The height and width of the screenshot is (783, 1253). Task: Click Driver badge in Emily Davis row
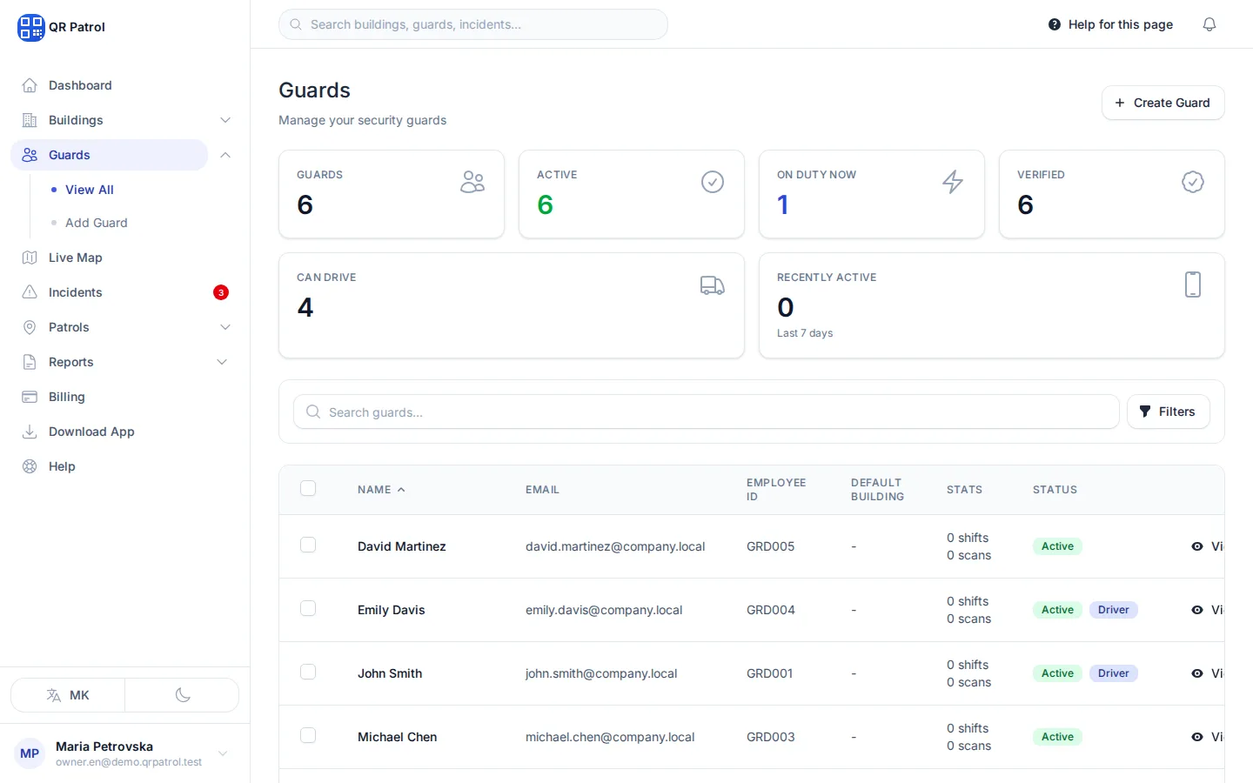coord(1113,610)
